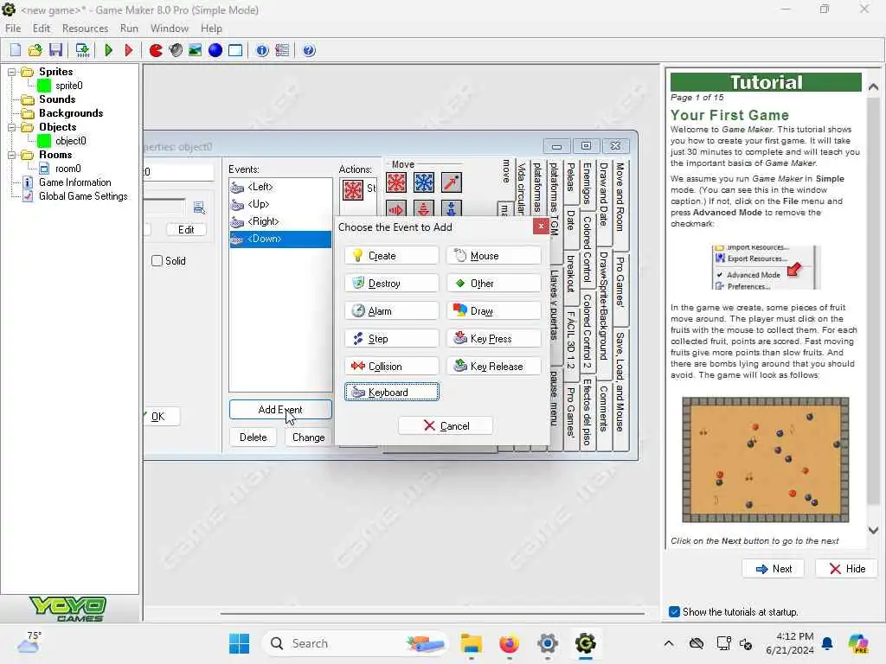This screenshot has height=664, width=886.
Task: Create a sound with speaker icon
Action: click(x=176, y=50)
